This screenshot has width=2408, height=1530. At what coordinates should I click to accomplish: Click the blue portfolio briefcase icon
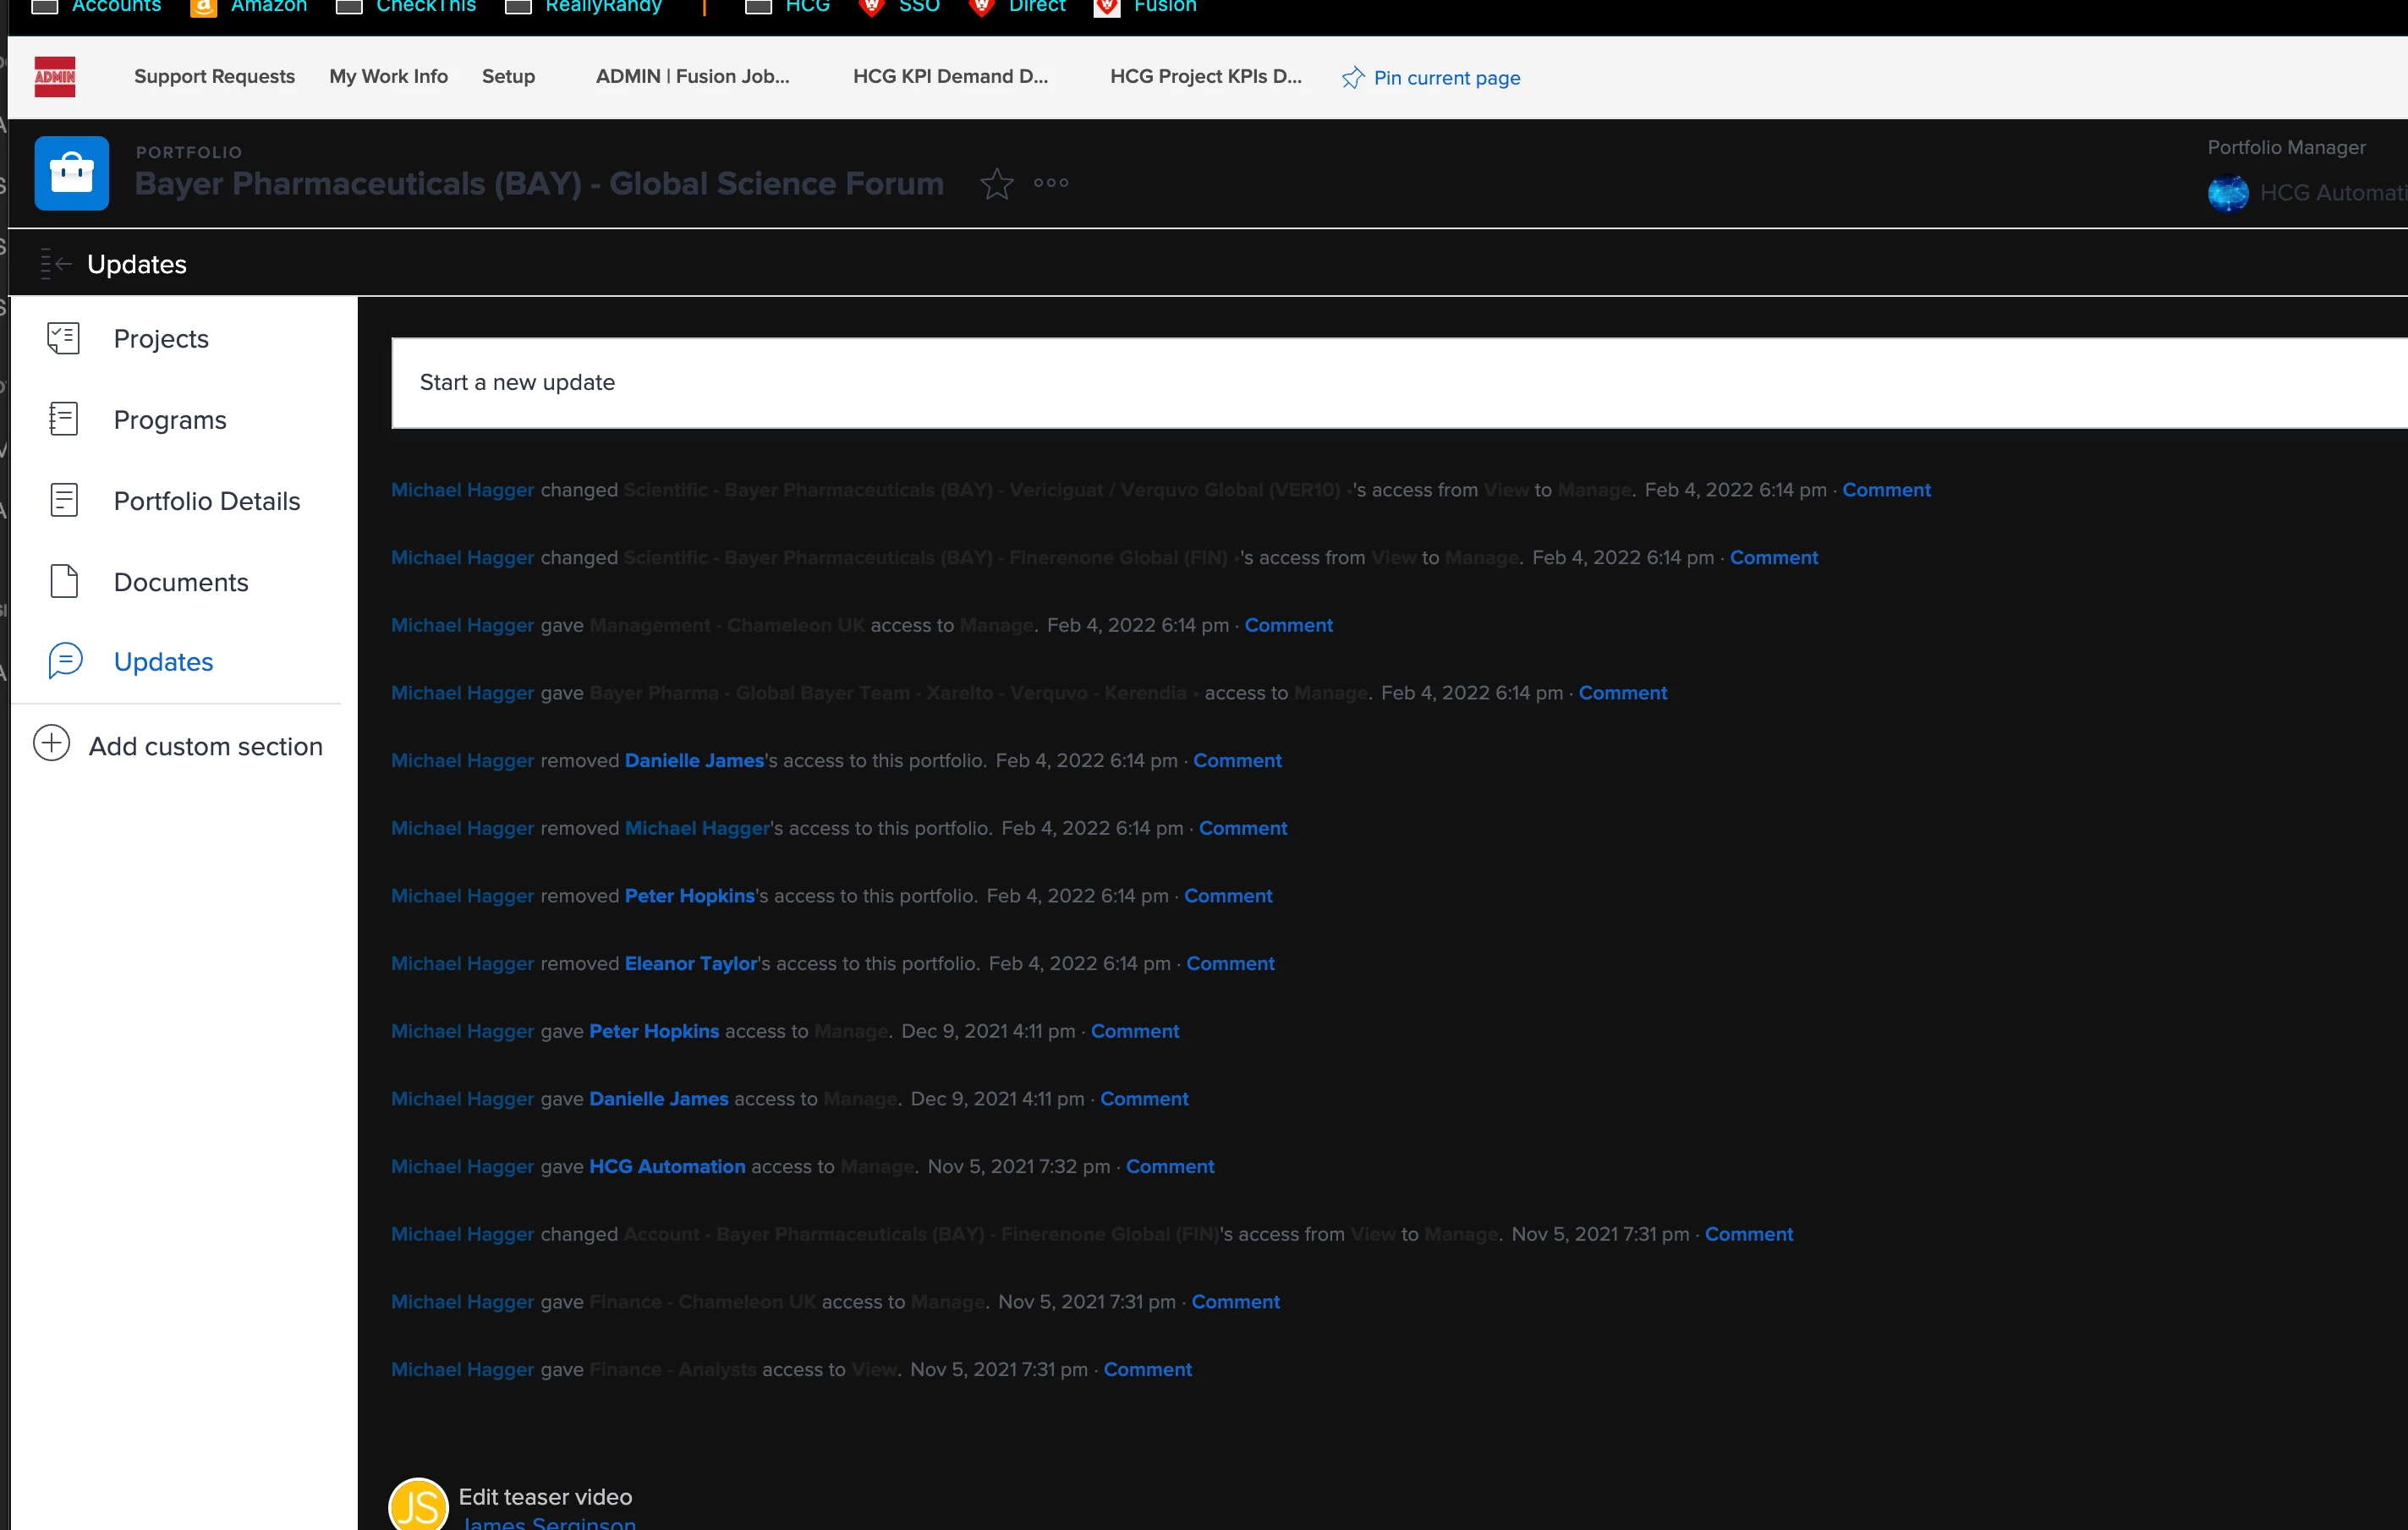(71, 174)
